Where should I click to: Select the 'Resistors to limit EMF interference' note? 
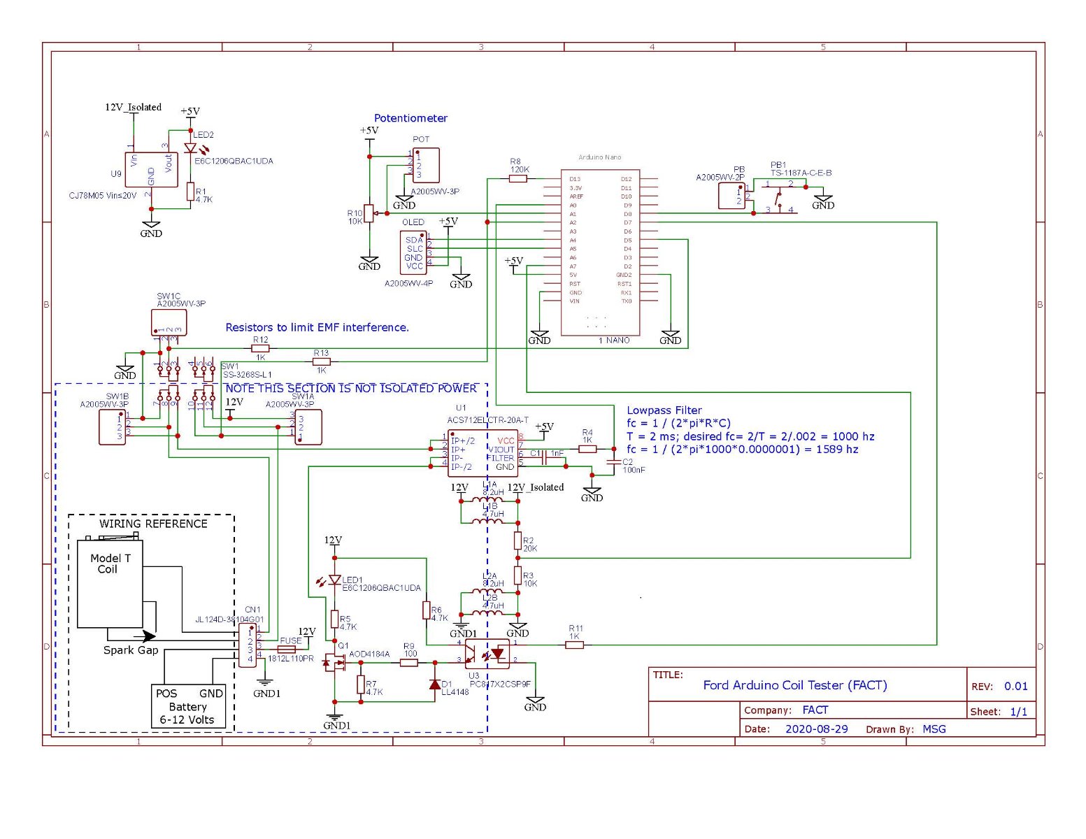[317, 327]
